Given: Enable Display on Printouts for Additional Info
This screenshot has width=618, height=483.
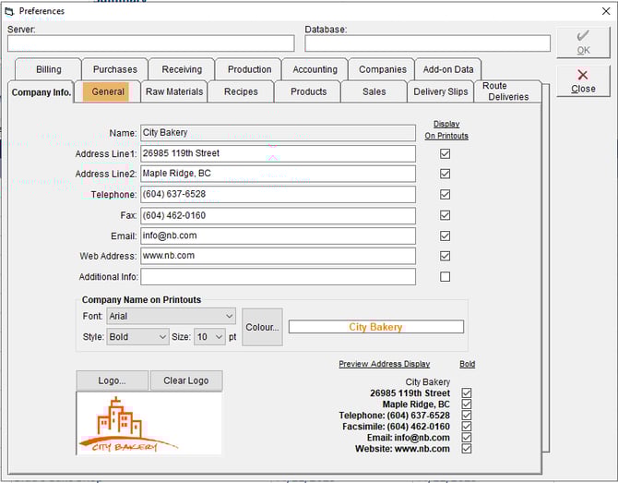Looking at the screenshot, I should (446, 276).
